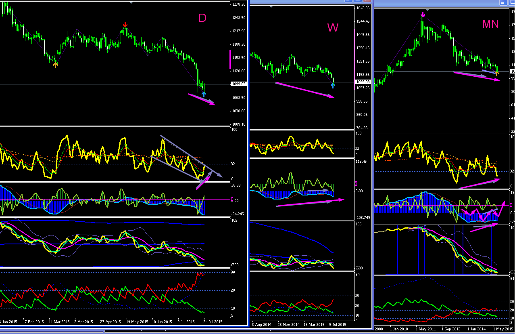This screenshot has width=515, height=334.
Task: Click the '24 Jul 2015' date on D time axis
Action: click(213, 322)
